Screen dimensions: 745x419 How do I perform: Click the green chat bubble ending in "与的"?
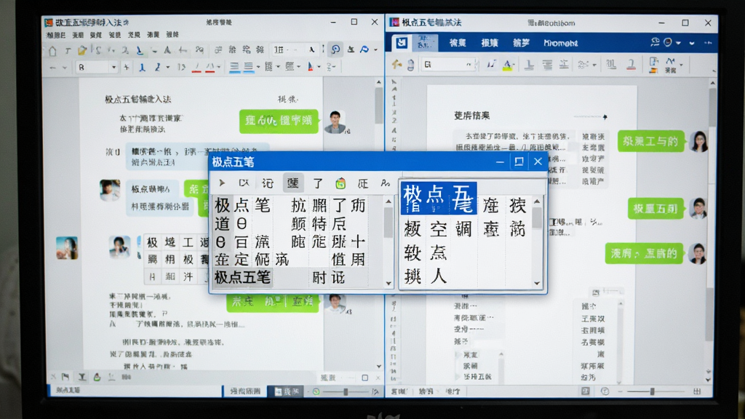coord(650,142)
